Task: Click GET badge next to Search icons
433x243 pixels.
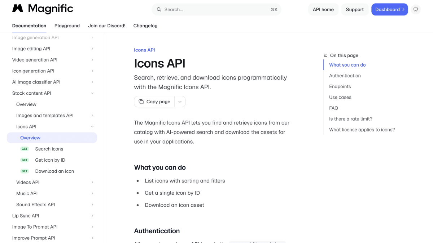Action: 25,149
